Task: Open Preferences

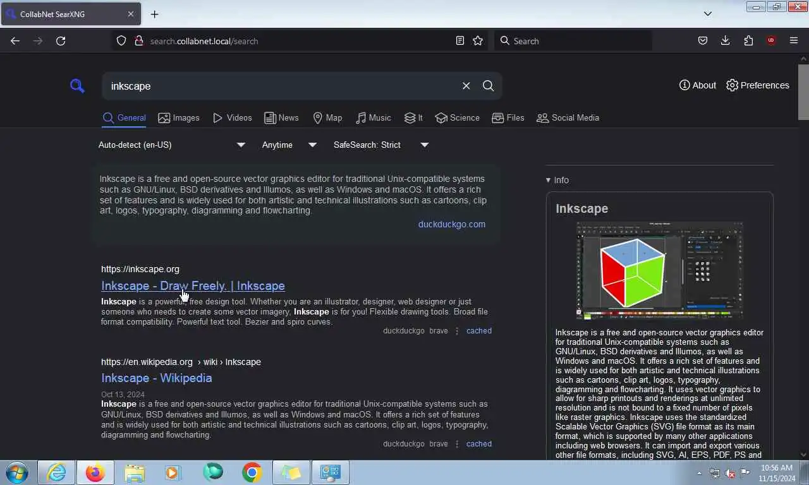Action: pos(757,85)
